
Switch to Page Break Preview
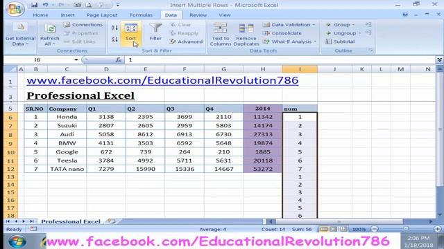pos(343,229)
